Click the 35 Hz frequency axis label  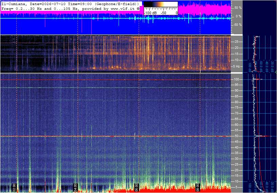(x=237, y=153)
